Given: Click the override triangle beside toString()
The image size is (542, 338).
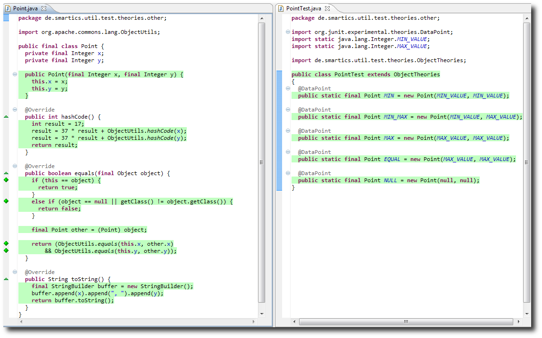Looking at the screenshot, I should [6, 279].
